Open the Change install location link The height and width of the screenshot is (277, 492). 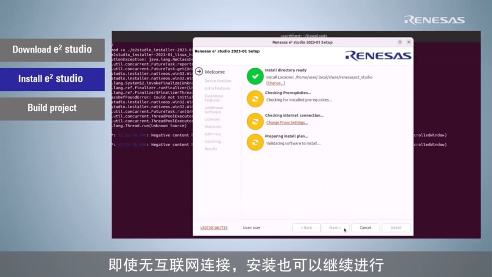click(x=275, y=83)
